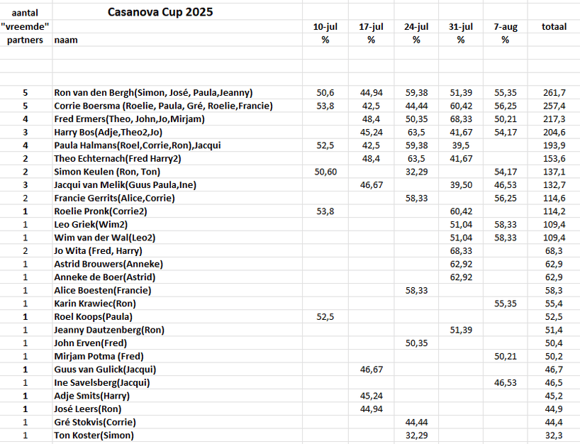Click Paula Halmans' 31-jul score 39,5
580x444 pixels.
point(461,145)
